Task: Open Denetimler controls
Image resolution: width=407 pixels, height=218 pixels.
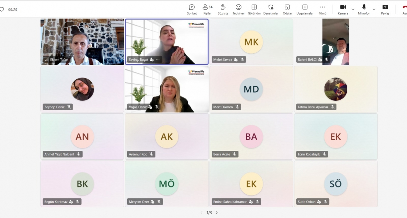Action: coord(271,9)
